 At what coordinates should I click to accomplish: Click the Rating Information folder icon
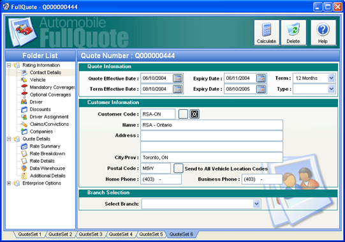[17, 65]
